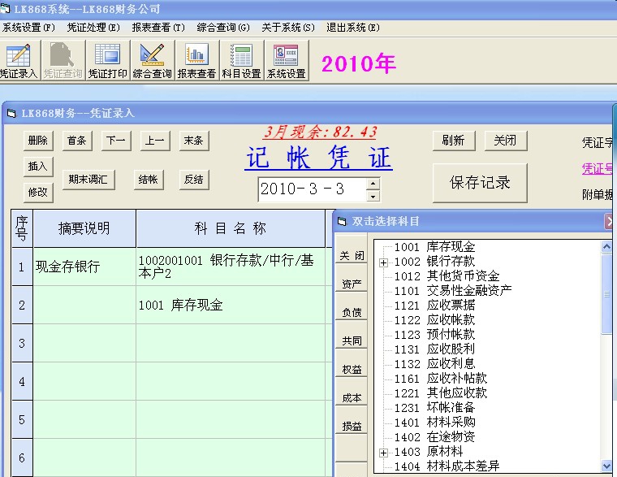The image size is (617, 477).
Task: Open the 关于系统(S) menu
Action: (288, 28)
